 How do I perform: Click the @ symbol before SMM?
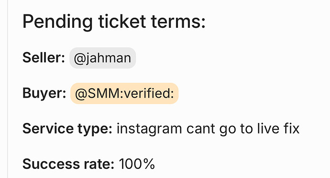pyautogui.click(x=80, y=94)
